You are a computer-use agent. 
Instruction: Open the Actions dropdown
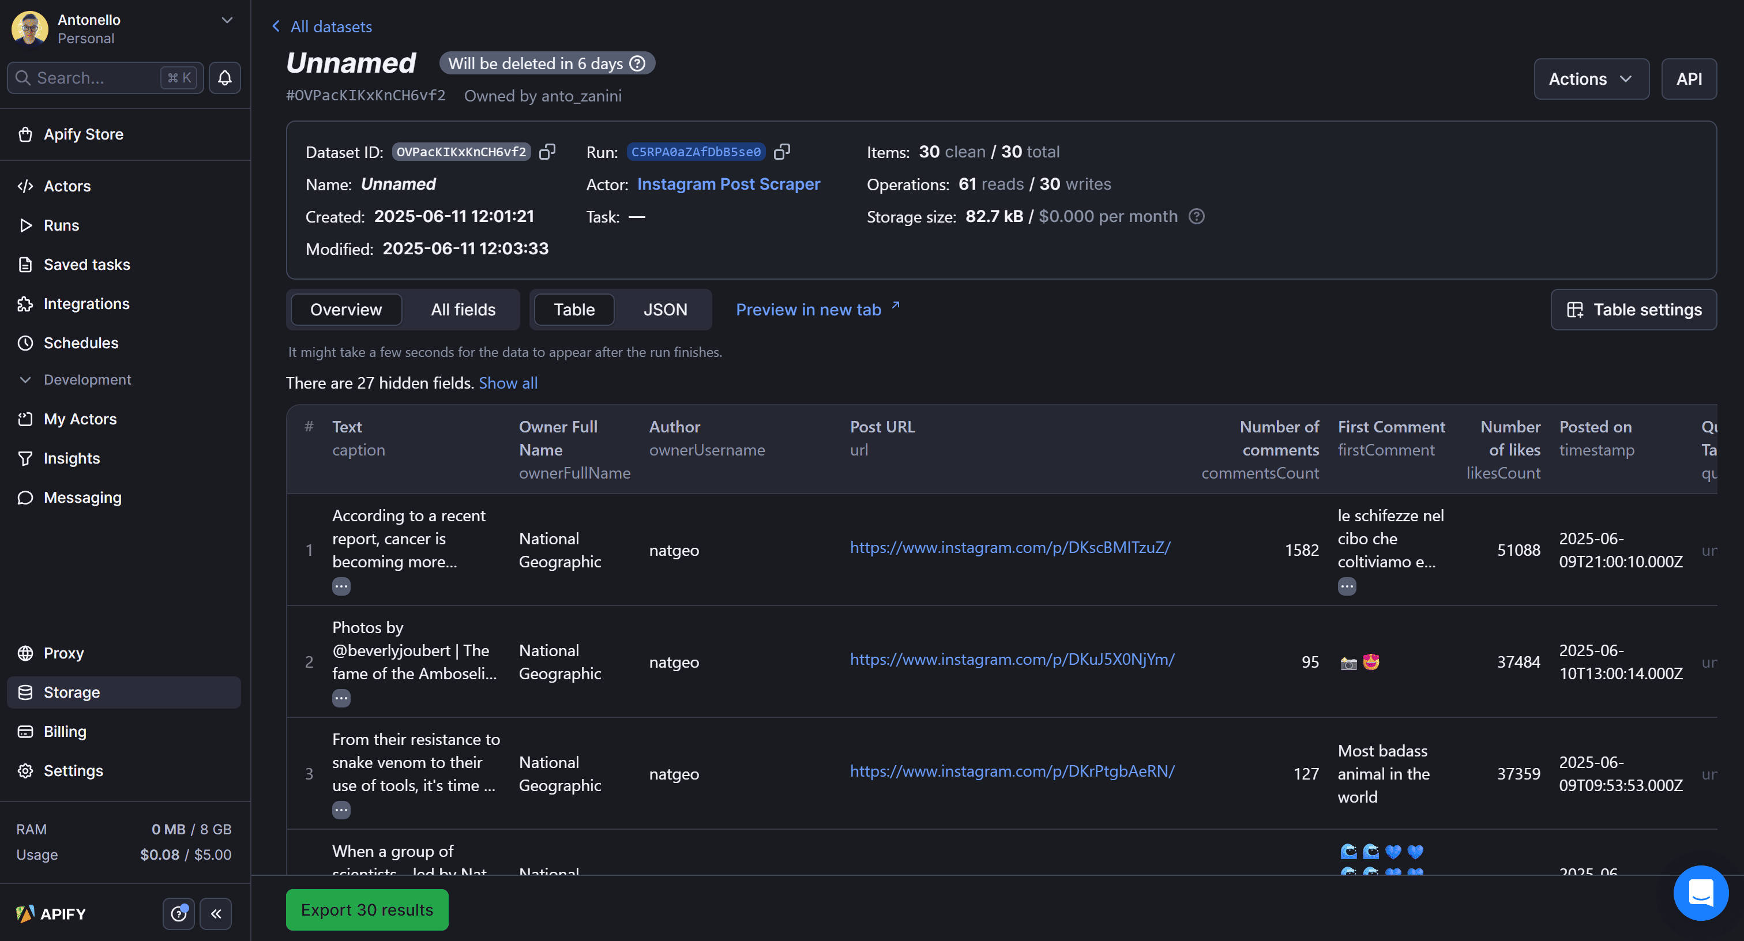coord(1591,79)
